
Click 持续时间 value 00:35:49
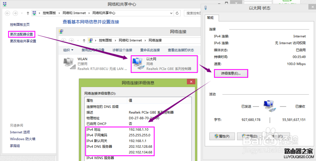point(299,57)
